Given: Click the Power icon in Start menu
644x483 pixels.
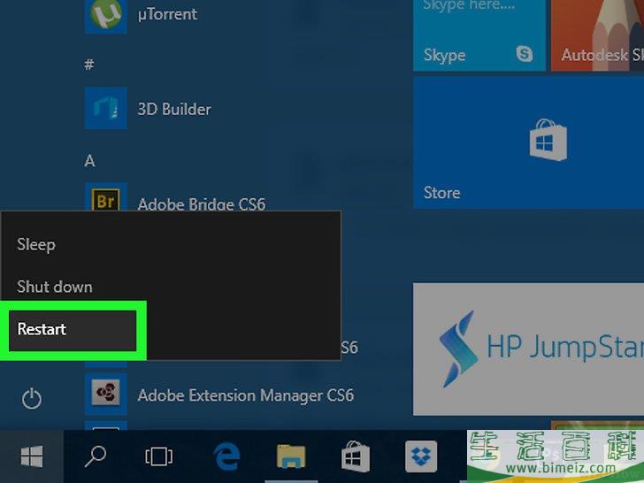Looking at the screenshot, I should pyautogui.click(x=32, y=400).
